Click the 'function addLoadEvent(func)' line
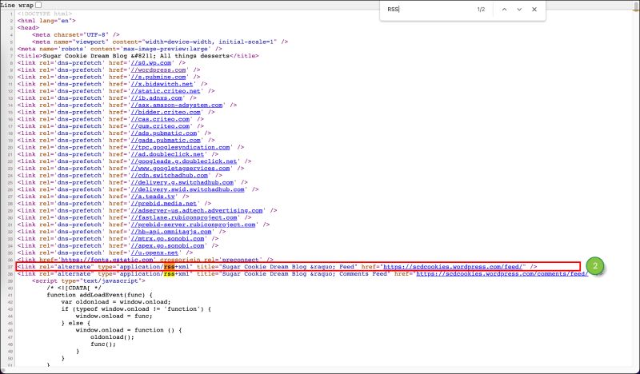Image resolution: width=640 pixels, height=374 pixels. [x=99, y=295]
